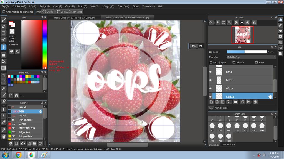Enable 'Chọn một lớp tại điểm nhấp' checkbox
Screen dimensions: 284x159
coord(4,12)
